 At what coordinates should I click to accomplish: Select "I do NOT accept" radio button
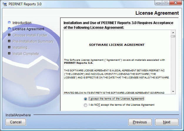click(x=86, y=105)
